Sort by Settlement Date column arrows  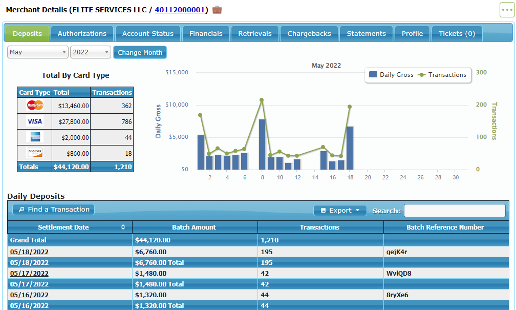pos(123,228)
